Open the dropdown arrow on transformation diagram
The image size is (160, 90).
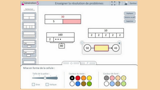point(119,43)
